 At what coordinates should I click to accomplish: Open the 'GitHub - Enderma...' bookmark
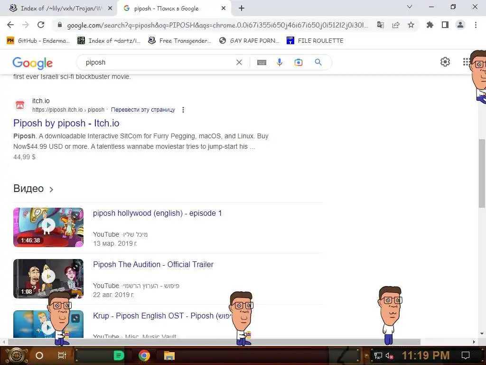click(38, 41)
